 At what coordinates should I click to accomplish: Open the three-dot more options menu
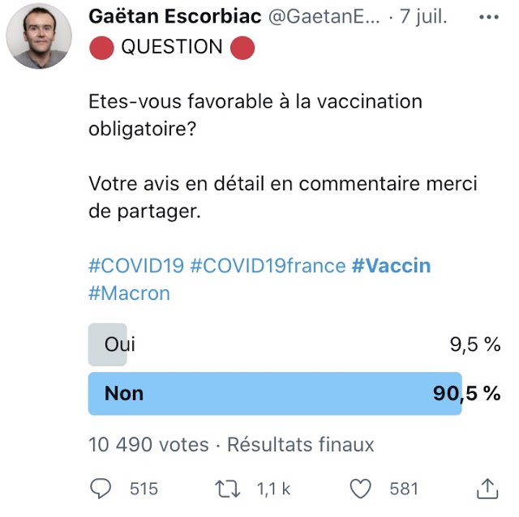(488, 19)
